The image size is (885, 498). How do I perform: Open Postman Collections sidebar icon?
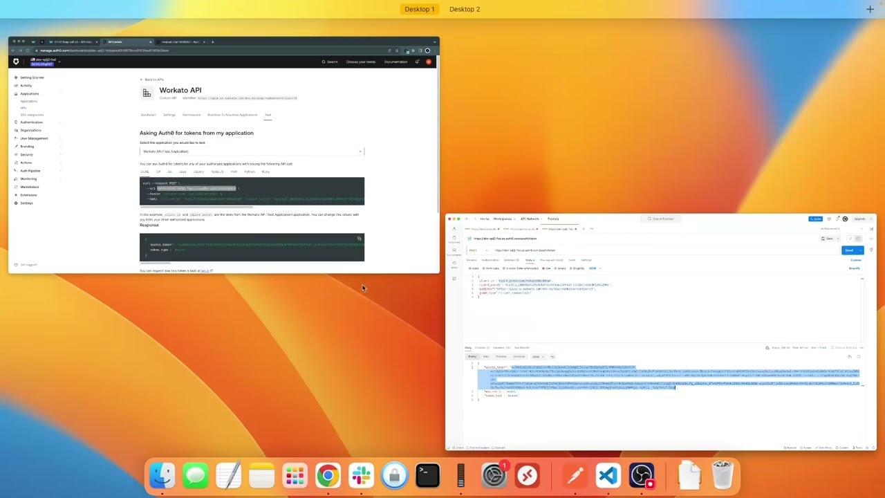click(454, 239)
